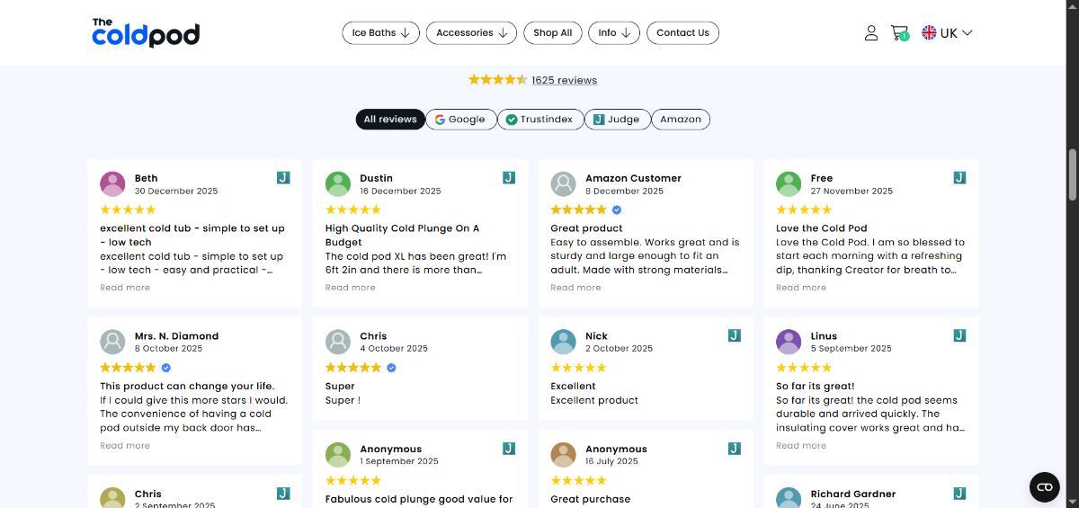Open the UK region selector
Image resolution: width=1079 pixels, height=508 pixels.
point(947,33)
